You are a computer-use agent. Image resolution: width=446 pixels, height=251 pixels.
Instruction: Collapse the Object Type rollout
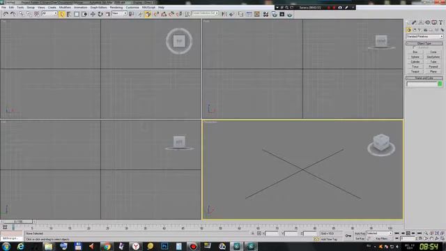point(424,43)
